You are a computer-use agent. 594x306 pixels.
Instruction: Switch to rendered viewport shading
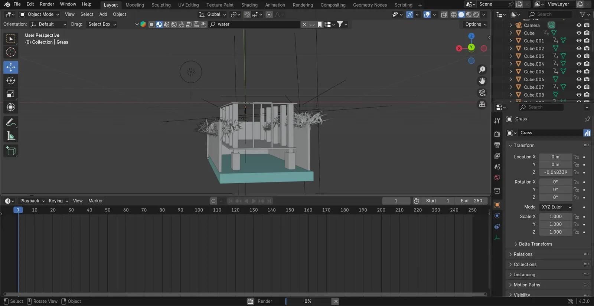click(476, 14)
